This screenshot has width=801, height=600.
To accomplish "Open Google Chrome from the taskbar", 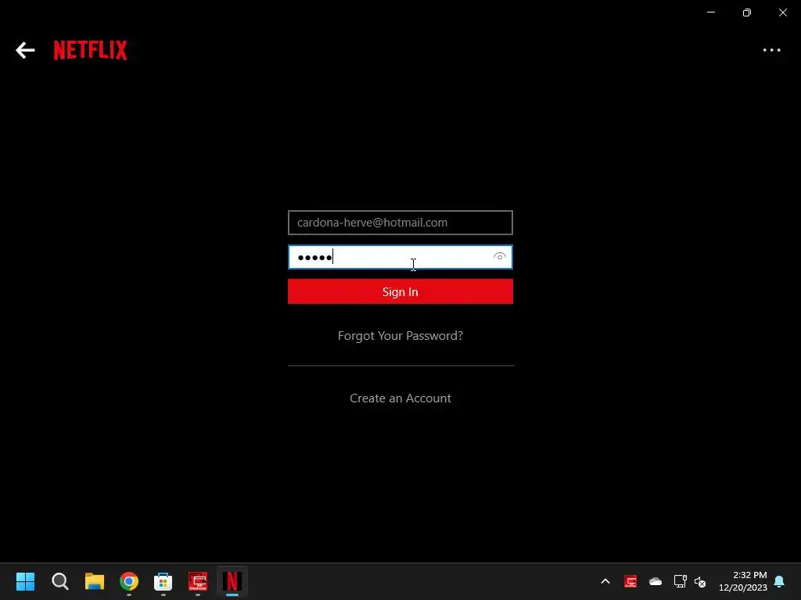I will tap(129, 581).
